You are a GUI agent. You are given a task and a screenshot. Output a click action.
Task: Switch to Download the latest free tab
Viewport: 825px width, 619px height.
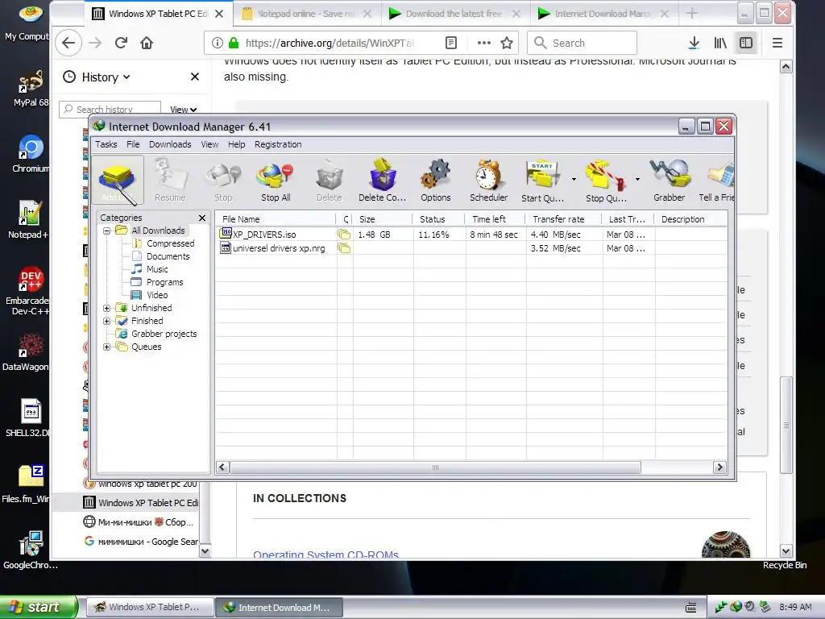pyautogui.click(x=454, y=14)
